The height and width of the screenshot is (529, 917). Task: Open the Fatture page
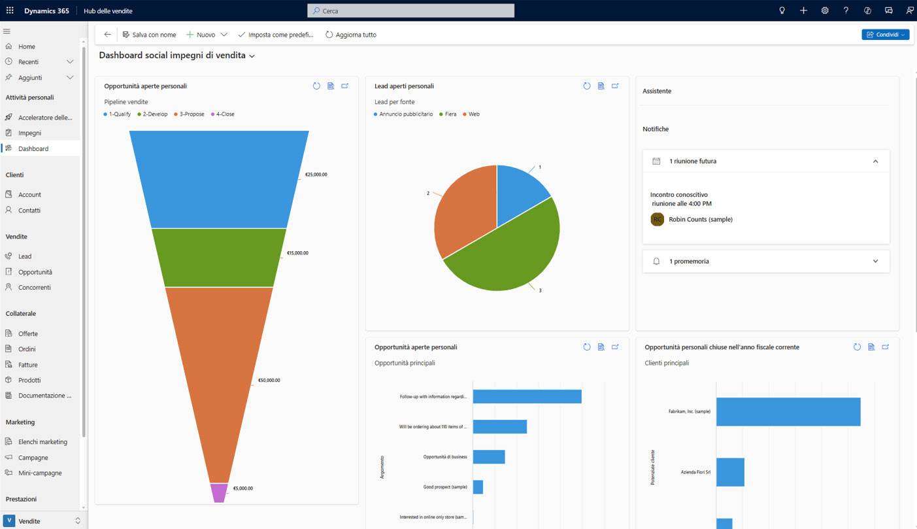29,364
